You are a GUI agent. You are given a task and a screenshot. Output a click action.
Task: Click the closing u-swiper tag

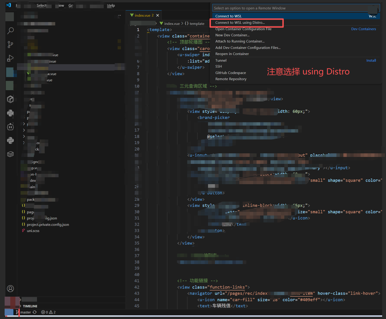point(191,67)
